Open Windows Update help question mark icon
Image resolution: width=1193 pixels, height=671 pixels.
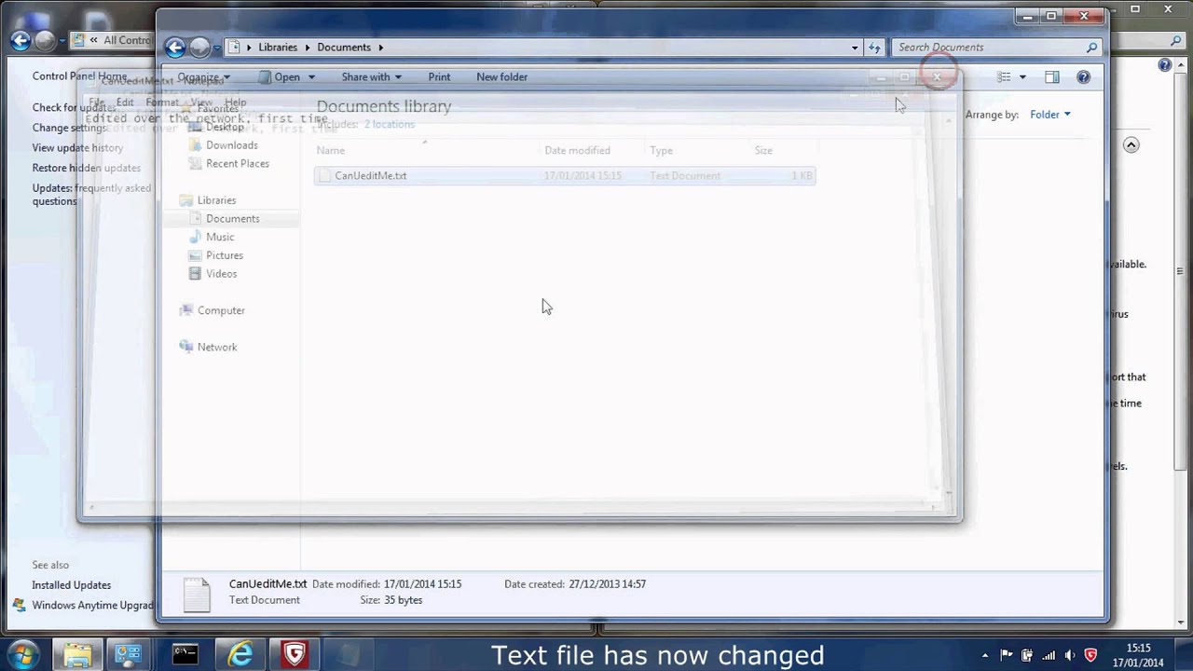pyautogui.click(x=1164, y=65)
